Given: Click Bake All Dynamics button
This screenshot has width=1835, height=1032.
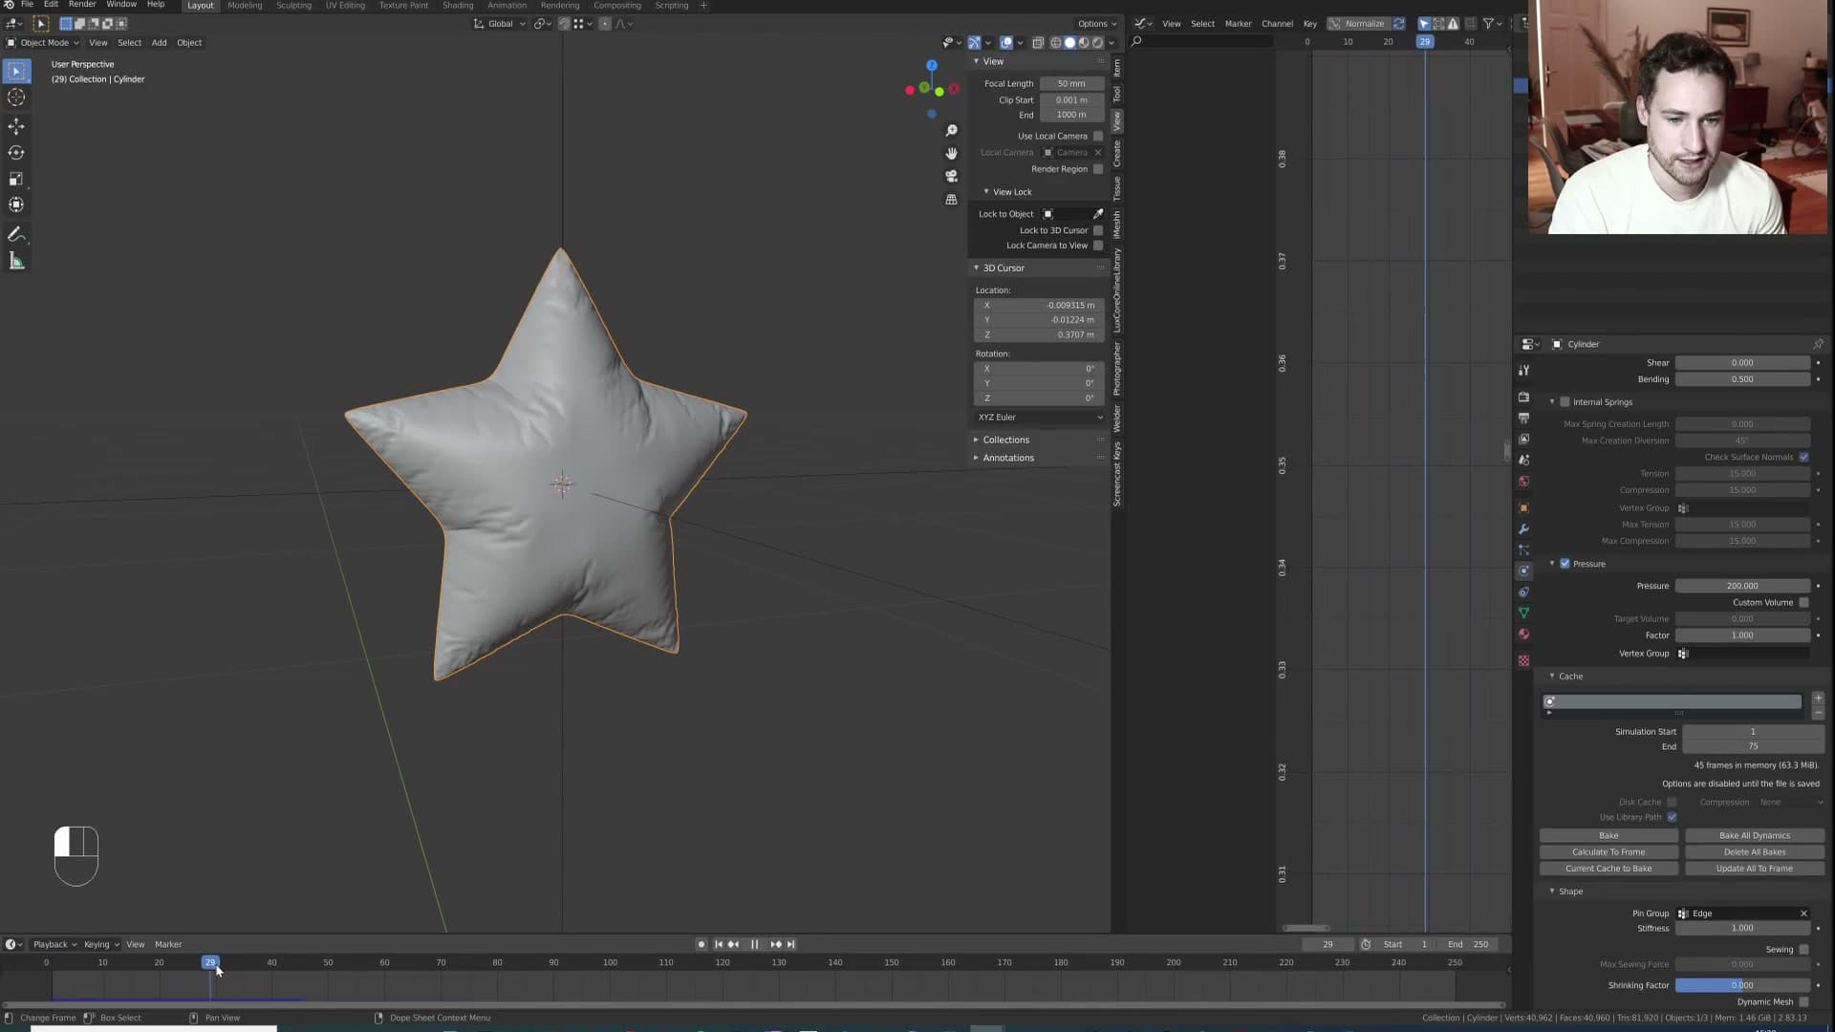Looking at the screenshot, I should 1755,836.
